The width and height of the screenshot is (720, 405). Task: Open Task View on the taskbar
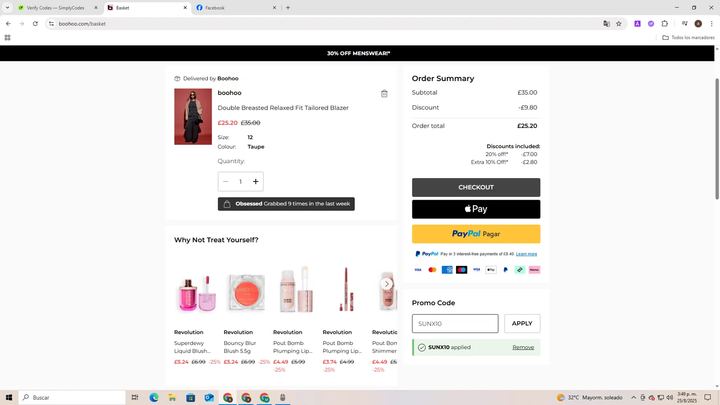tap(135, 397)
